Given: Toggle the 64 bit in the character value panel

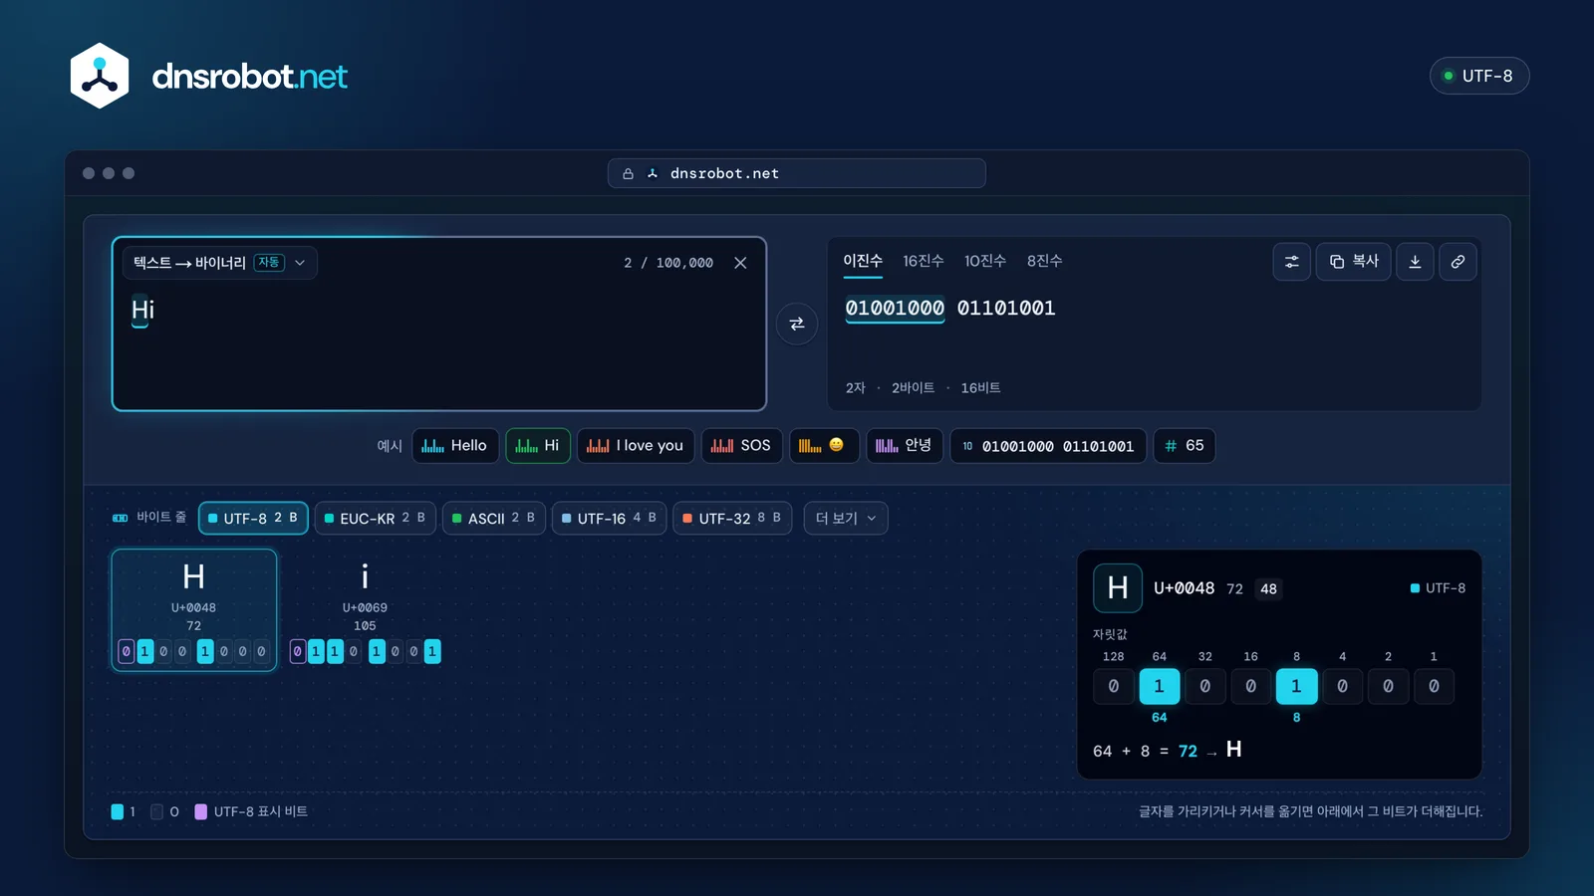Looking at the screenshot, I should click(x=1159, y=686).
